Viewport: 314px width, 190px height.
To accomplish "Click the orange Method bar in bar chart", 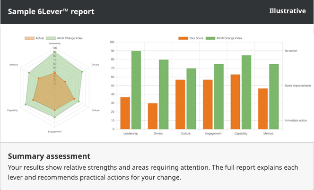I will coord(263,109).
